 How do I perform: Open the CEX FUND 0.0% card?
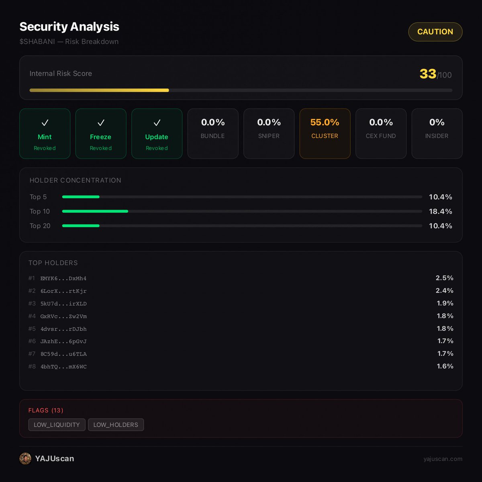(x=381, y=134)
